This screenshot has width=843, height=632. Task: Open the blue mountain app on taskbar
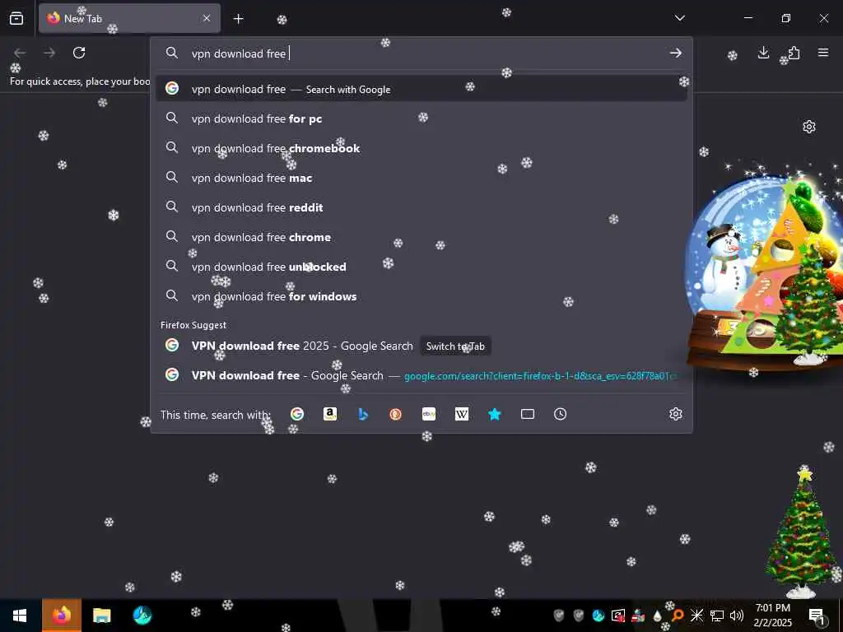142,616
